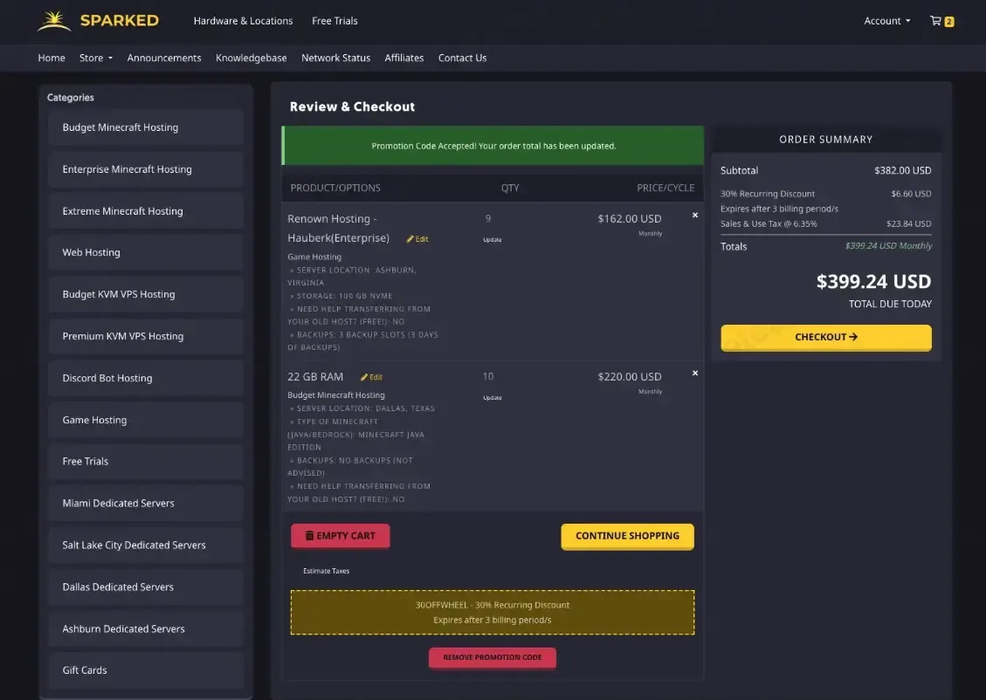This screenshot has height=700, width=986.
Task: Click Continue Shopping button
Action: click(627, 536)
